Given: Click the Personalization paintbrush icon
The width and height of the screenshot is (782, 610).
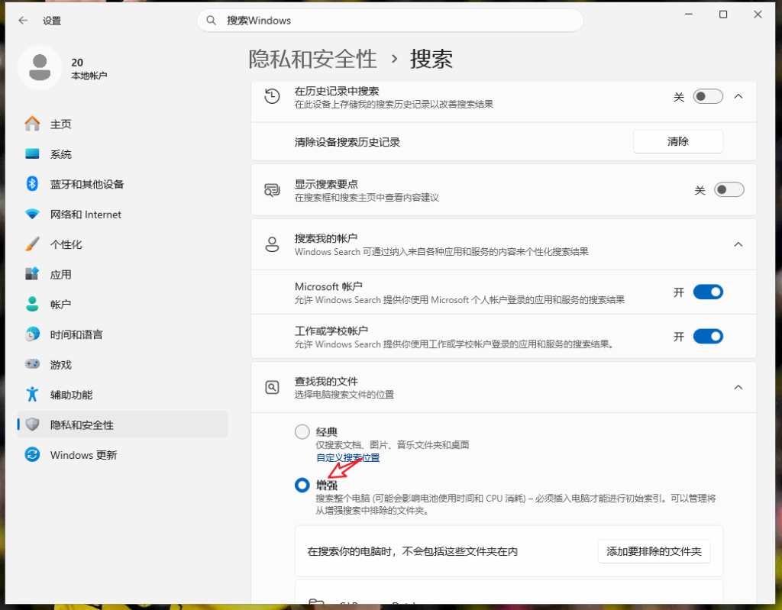Looking at the screenshot, I should [32, 244].
